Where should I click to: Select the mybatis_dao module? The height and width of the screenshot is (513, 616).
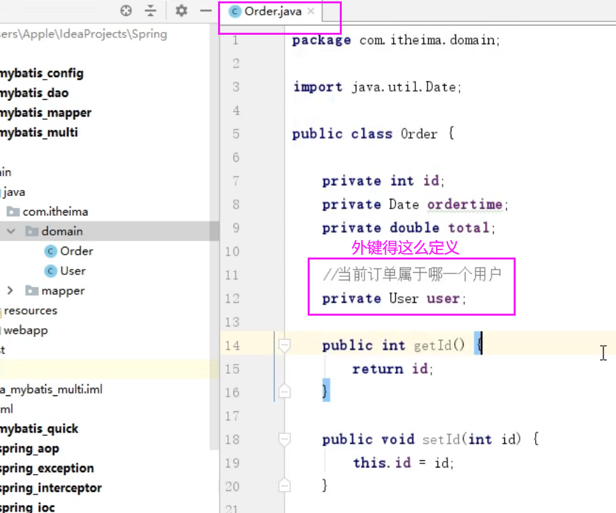(x=34, y=93)
